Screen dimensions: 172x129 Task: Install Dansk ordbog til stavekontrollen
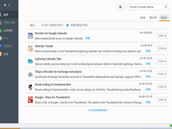coord(162,87)
